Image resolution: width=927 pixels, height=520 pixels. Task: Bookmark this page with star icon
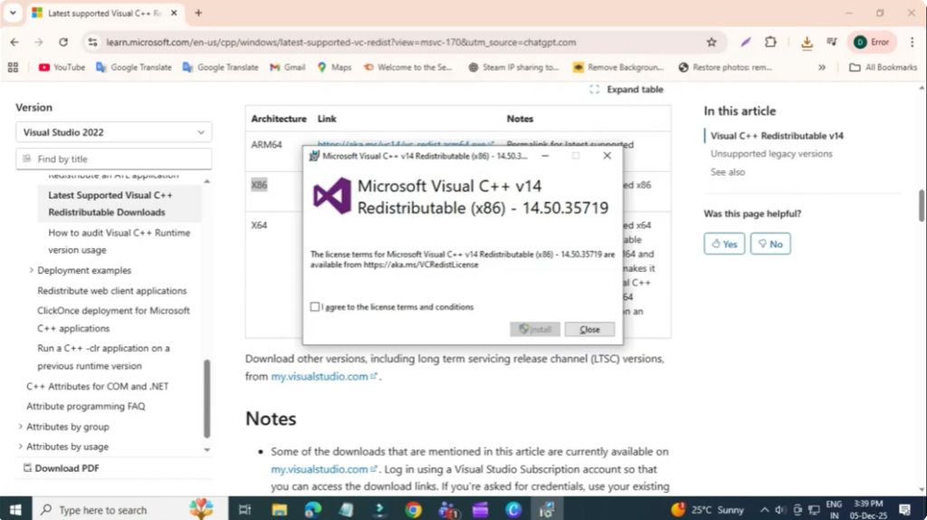(x=712, y=42)
